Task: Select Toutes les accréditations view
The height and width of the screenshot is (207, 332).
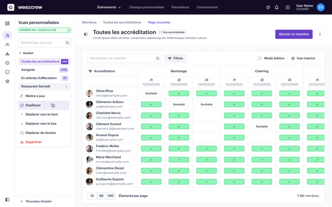Action: point(45,61)
